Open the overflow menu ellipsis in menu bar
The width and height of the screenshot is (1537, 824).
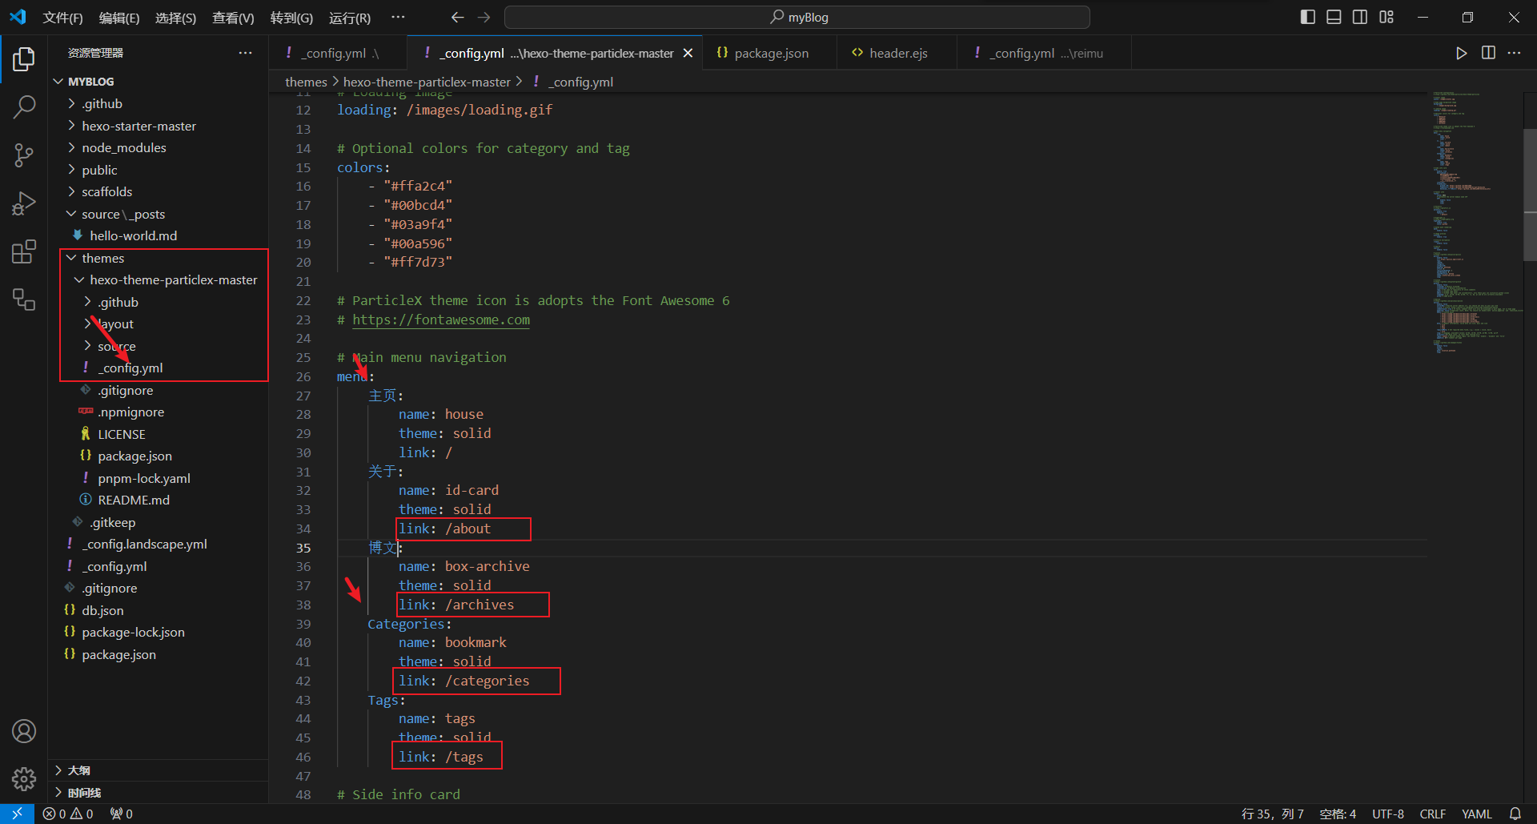coord(398,17)
